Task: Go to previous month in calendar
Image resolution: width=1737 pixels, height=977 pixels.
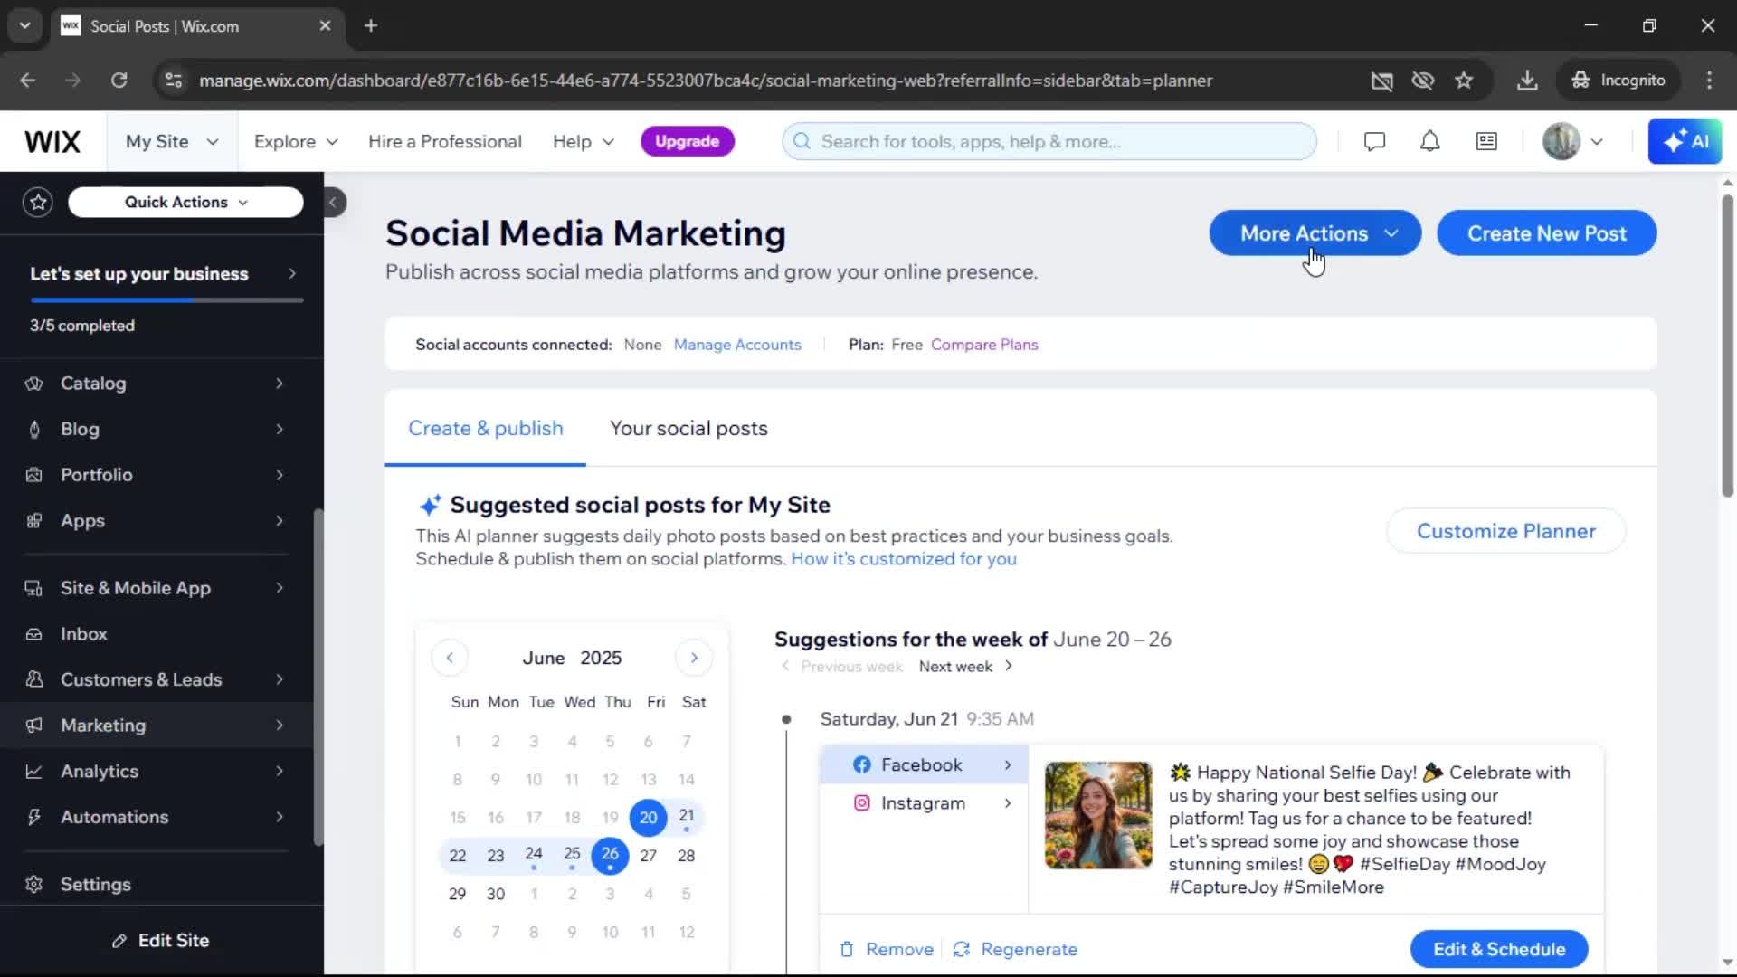Action: (450, 658)
